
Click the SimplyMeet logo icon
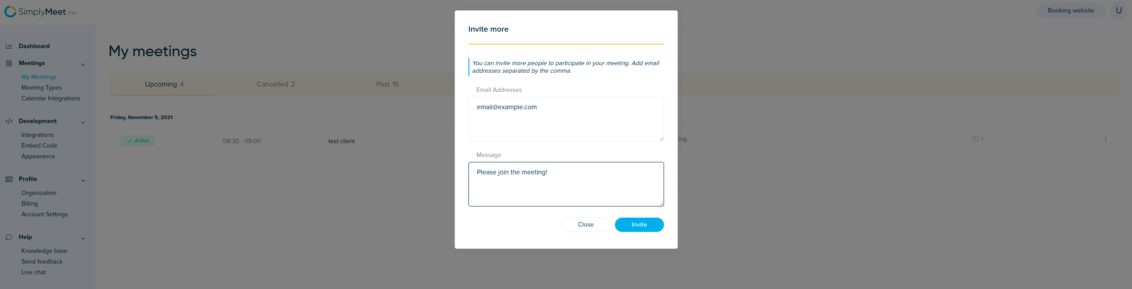click(10, 12)
